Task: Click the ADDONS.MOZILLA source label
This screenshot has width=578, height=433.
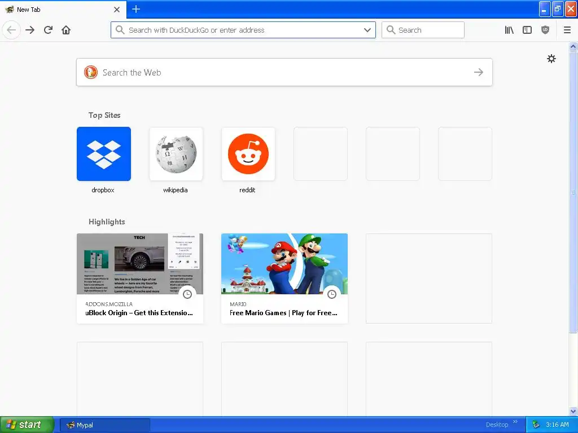Action: click(x=109, y=304)
